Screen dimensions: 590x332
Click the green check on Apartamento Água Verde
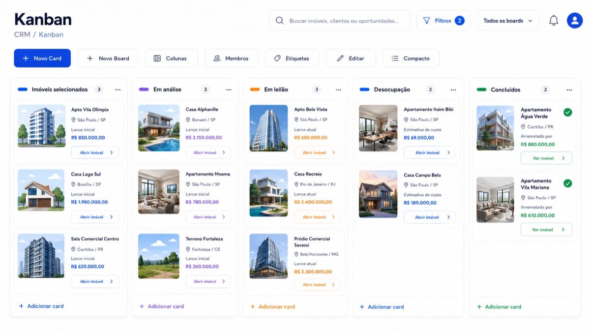(x=567, y=113)
